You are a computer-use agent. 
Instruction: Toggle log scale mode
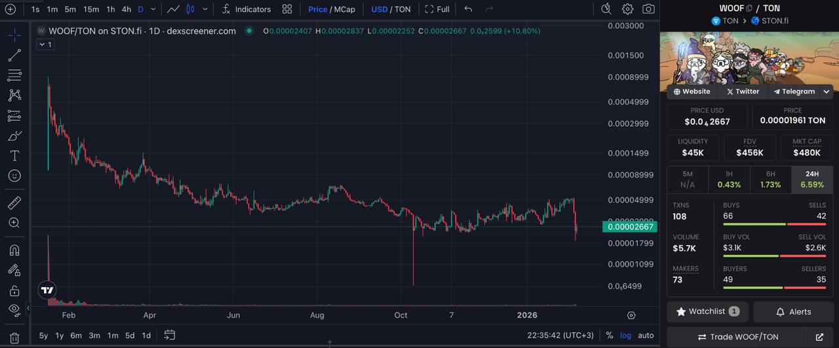[x=626, y=335]
